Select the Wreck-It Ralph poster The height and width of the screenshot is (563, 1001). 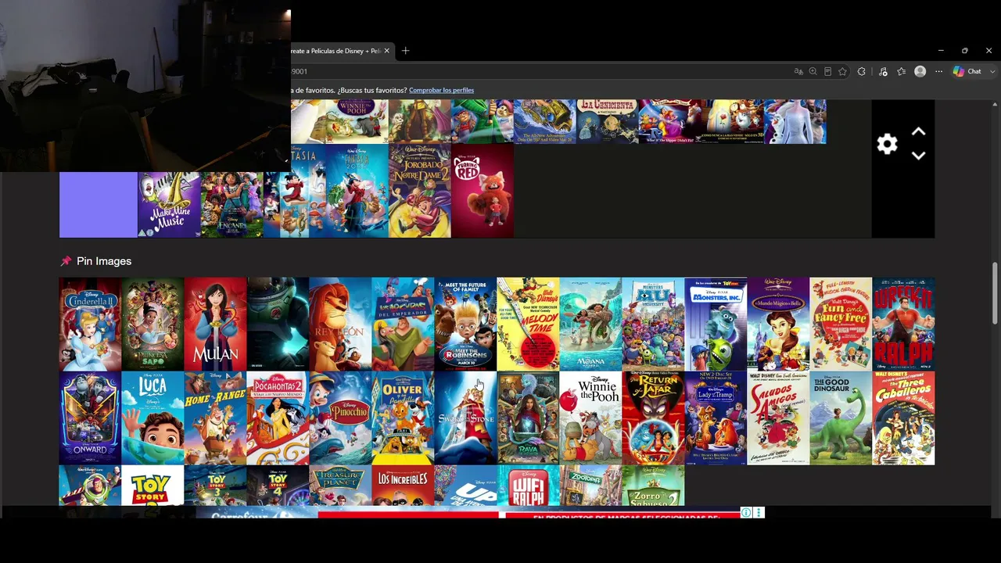pyautogui.click(x=903, y=325)
